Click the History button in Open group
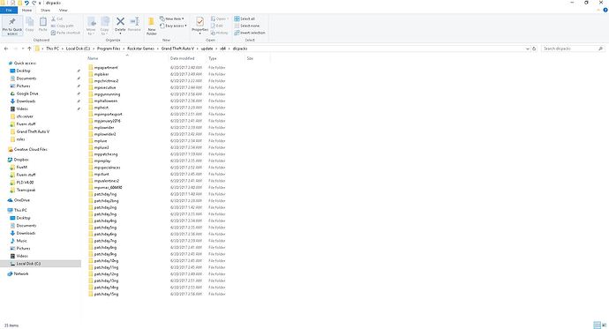Screen dimensions: 609x329 coord(220,33)
